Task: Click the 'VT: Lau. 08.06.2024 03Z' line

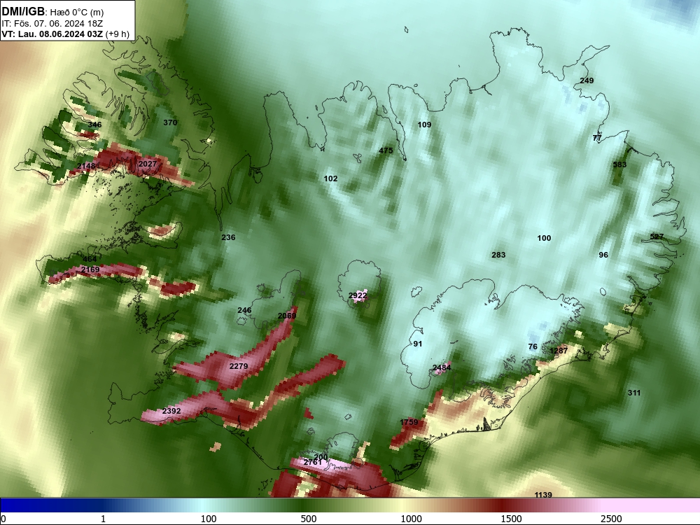Action: pyautogui.click(x=52, y=34)
